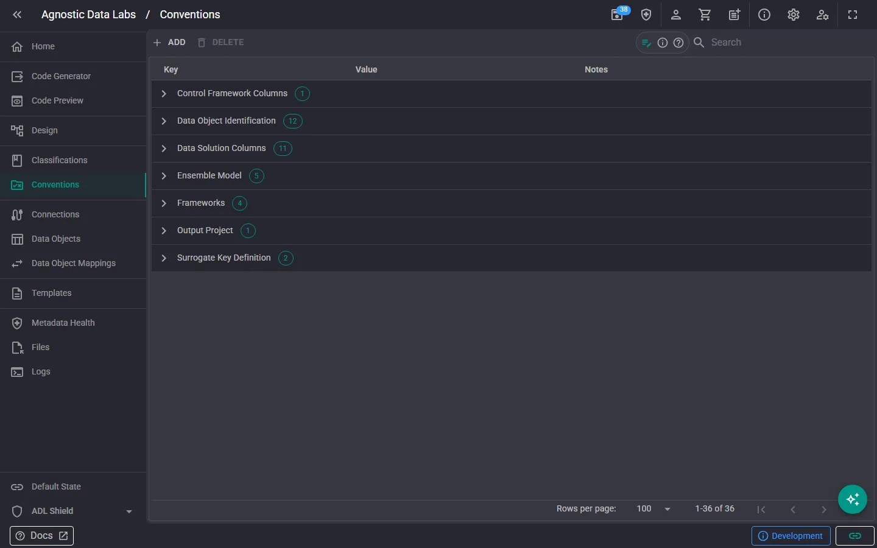
Task: Open the shopping cart icon
Action: pyautogui.click(x=705, y=15)
